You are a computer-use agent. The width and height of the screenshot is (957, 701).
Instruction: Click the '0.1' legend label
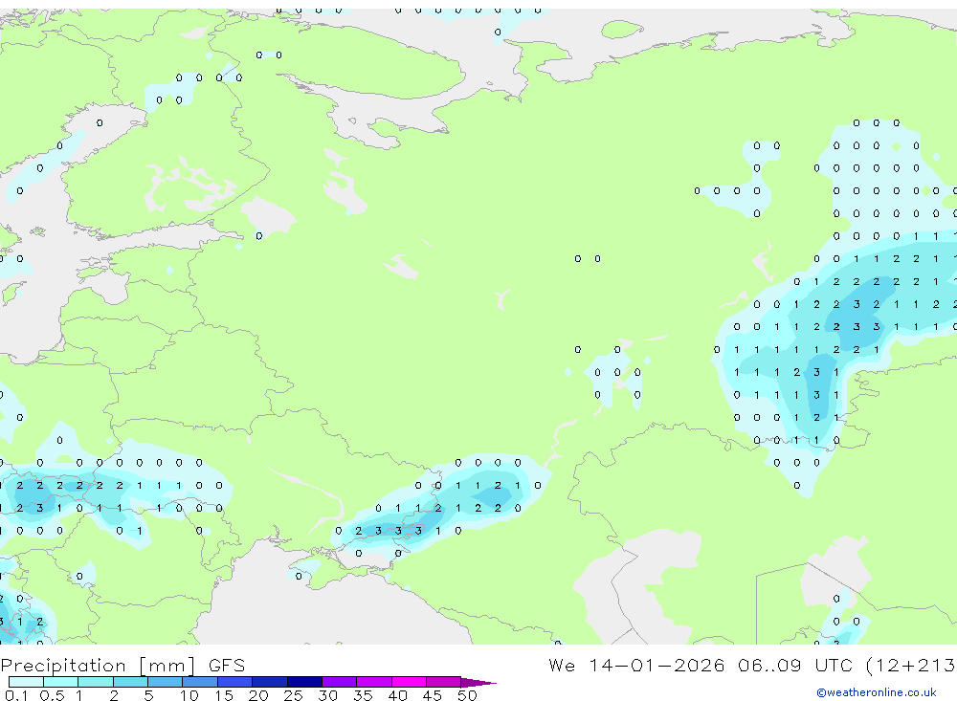[x=16, y=695]
